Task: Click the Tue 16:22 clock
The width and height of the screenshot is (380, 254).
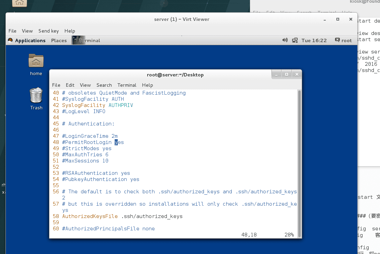Action: [314, 40]
